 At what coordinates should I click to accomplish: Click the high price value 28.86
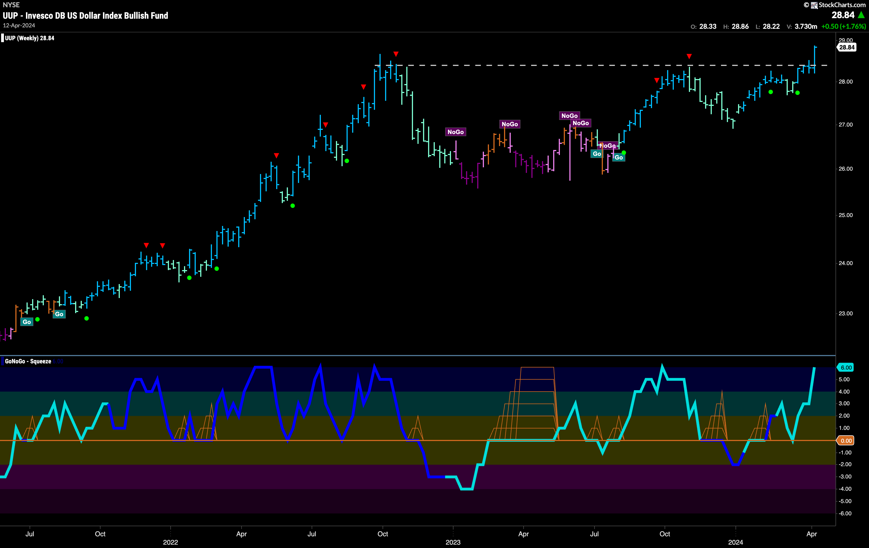(740, 26)
